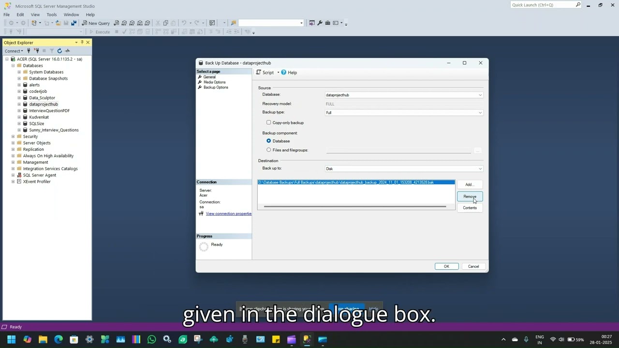Image resolution: width=619 pixels, height=348 pixels.
Task: Open the File menu
Action: click(7, 14)
